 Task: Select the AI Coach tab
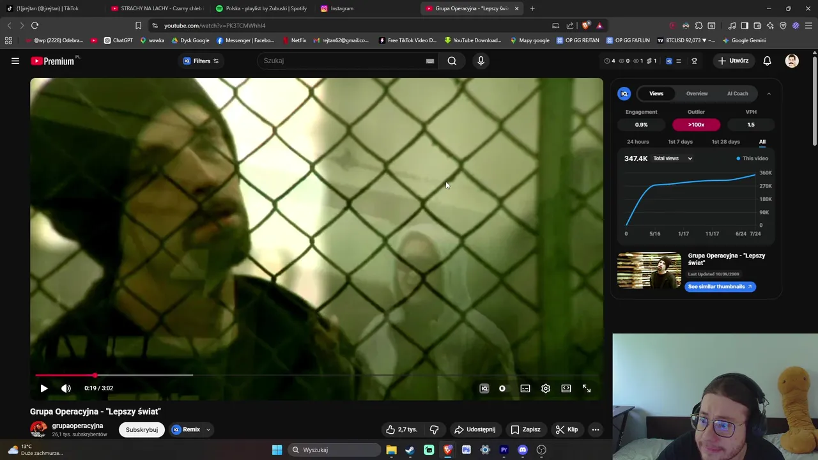pos(737,93)
